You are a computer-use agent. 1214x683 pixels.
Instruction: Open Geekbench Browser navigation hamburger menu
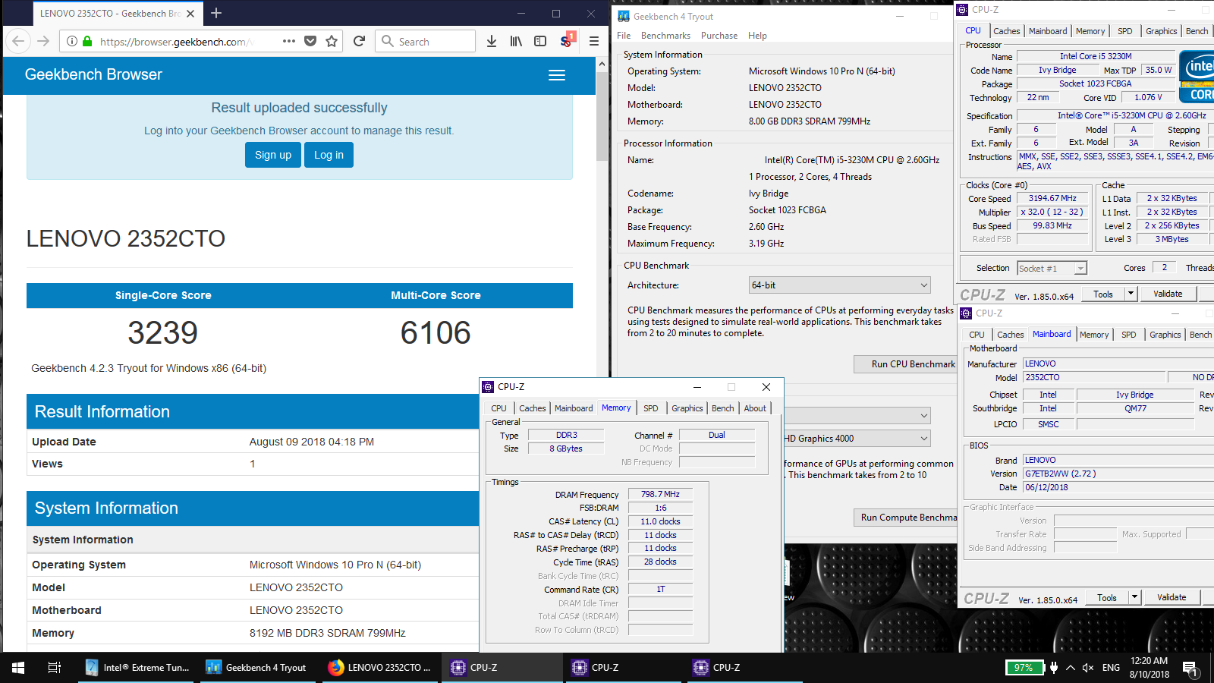pos(557,75)
